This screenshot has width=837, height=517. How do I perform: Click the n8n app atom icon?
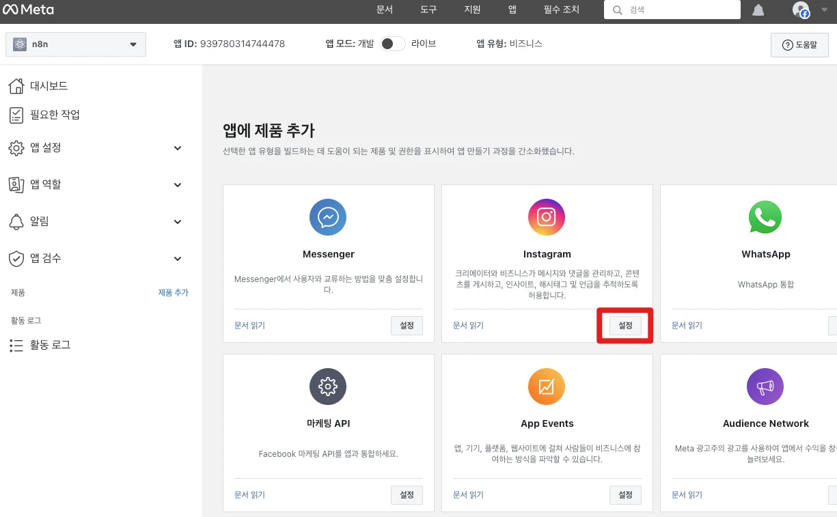(x=19, y=44)
